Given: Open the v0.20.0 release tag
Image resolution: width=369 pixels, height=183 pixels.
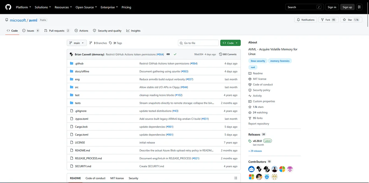Looking at the screenshot, I should [257, 141].
